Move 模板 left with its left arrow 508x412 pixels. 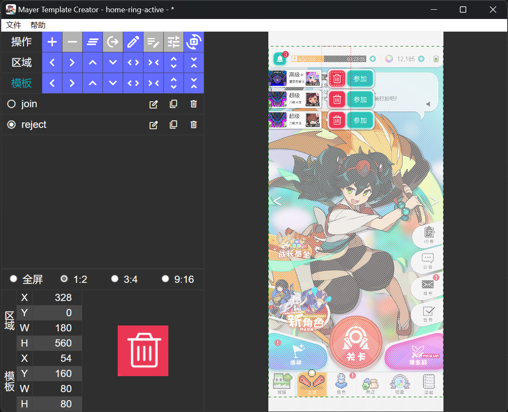click(x=52, y=83)
